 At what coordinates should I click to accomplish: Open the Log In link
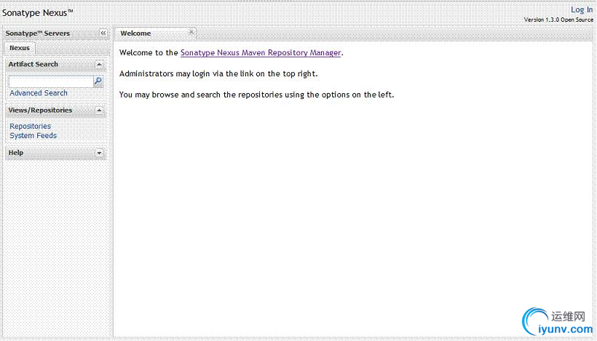pyautogui.click(x=582, y=10)
